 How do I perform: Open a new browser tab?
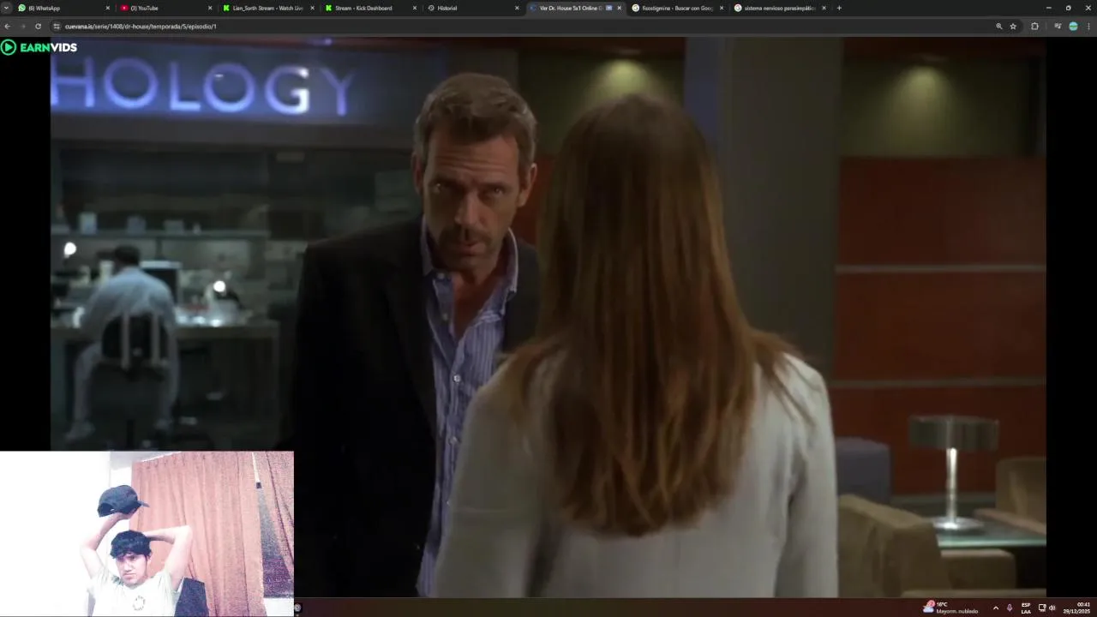pyautogui.click(x=839, y=8)
